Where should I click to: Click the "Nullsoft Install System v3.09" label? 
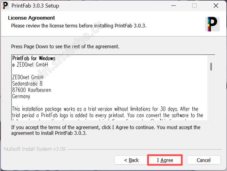pos(35,149)
